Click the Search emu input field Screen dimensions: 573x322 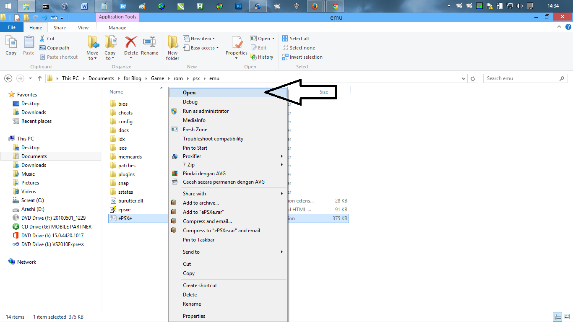[525, 78]
